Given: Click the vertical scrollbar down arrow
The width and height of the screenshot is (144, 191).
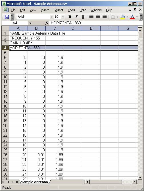Looking at the screenshot, I should tap(140, 178).
